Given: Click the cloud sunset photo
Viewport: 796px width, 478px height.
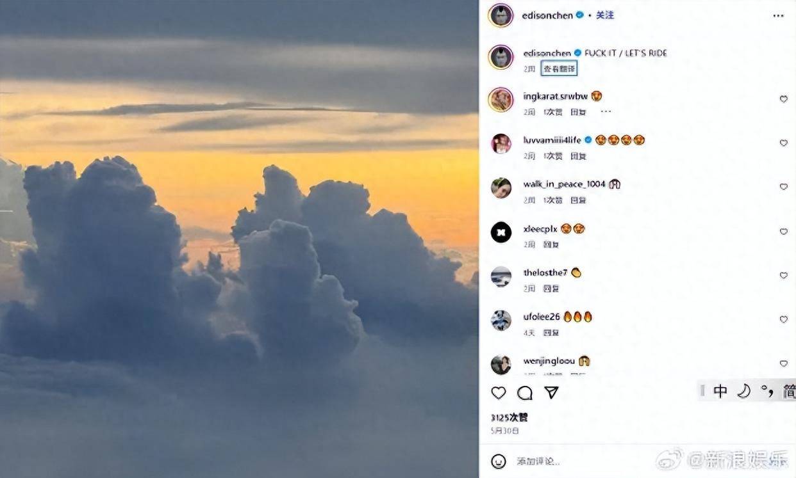Looking at the screenshot, I should [x=239, y=239].
